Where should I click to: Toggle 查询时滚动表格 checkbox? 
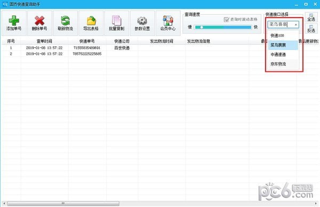click(x=226, y=20)
